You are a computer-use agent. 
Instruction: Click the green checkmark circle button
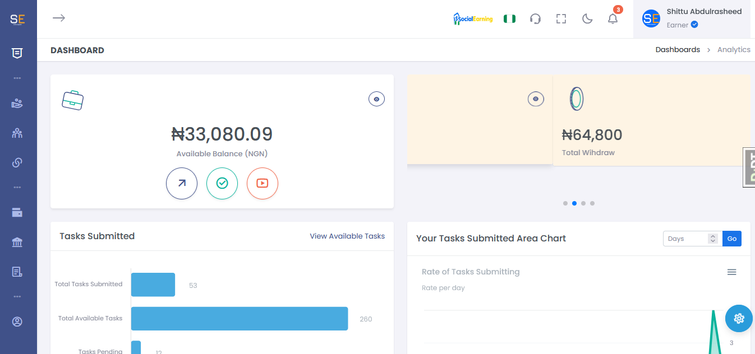point(222,183)
